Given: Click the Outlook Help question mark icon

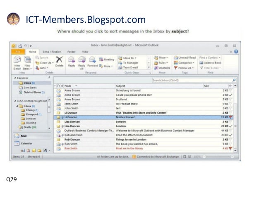Looking at the screenshot, I should [x=236, y=51].
